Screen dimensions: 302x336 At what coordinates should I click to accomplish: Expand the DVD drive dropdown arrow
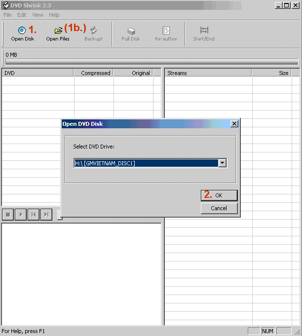pos(222,163)
